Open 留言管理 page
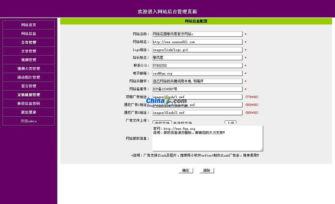This screenshot has height=204, width=335. [x=29, y=86]
